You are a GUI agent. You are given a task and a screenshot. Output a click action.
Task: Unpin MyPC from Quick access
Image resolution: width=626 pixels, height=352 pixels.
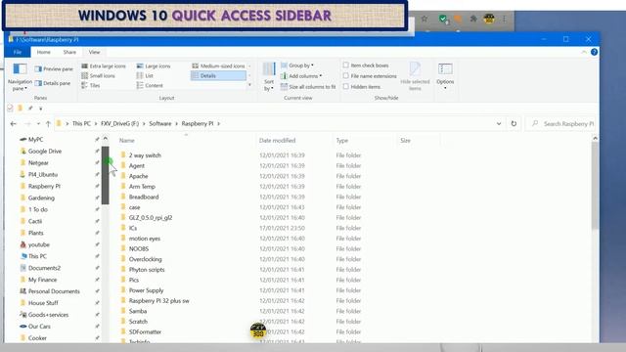tap(97, 139)
